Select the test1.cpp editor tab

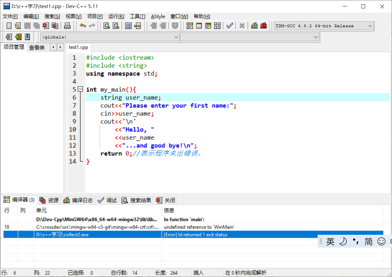click(79, 47)
